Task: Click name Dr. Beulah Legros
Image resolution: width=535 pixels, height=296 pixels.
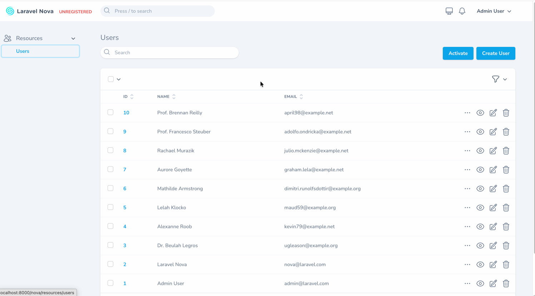Action: click(x=178, y=246)
